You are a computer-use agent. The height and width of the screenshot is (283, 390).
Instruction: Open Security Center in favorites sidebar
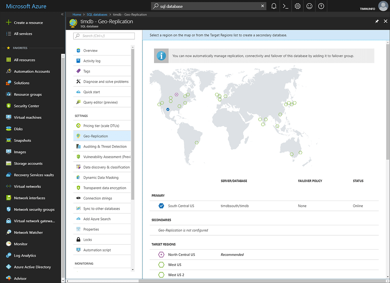point(26,106)
